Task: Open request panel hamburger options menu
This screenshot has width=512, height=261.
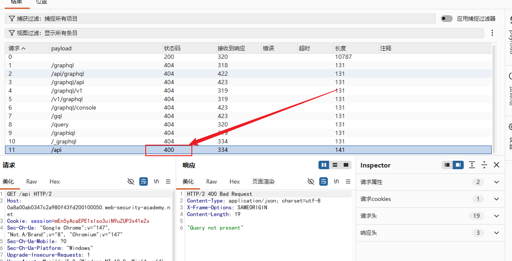Action: (168, 181)
